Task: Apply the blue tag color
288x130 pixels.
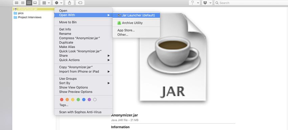Action: click(84, 99)
